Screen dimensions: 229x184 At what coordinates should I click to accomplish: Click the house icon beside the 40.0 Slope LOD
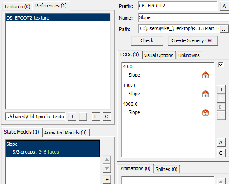206,75
